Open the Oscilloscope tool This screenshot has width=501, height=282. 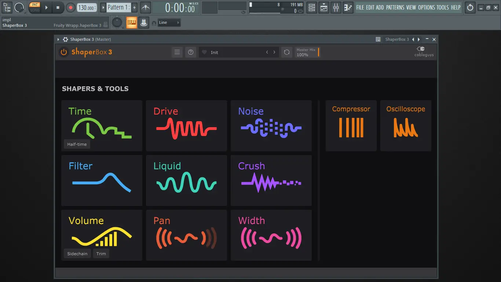tap(406, 126)
